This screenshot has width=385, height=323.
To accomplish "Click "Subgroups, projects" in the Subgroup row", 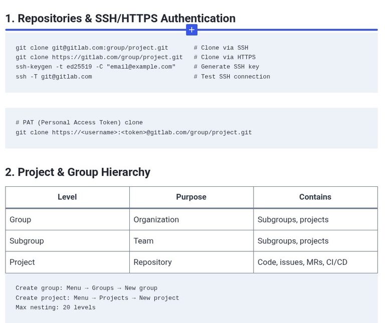I will 315,241.
